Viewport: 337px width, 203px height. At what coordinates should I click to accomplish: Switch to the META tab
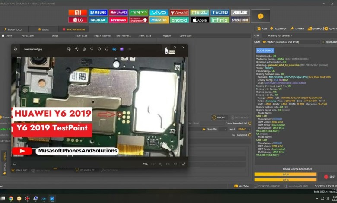pyautogui.click(x=43, y=29)
